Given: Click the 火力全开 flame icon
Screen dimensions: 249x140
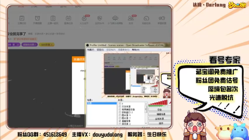Looking at the screenshot, I should coord(84,18).
